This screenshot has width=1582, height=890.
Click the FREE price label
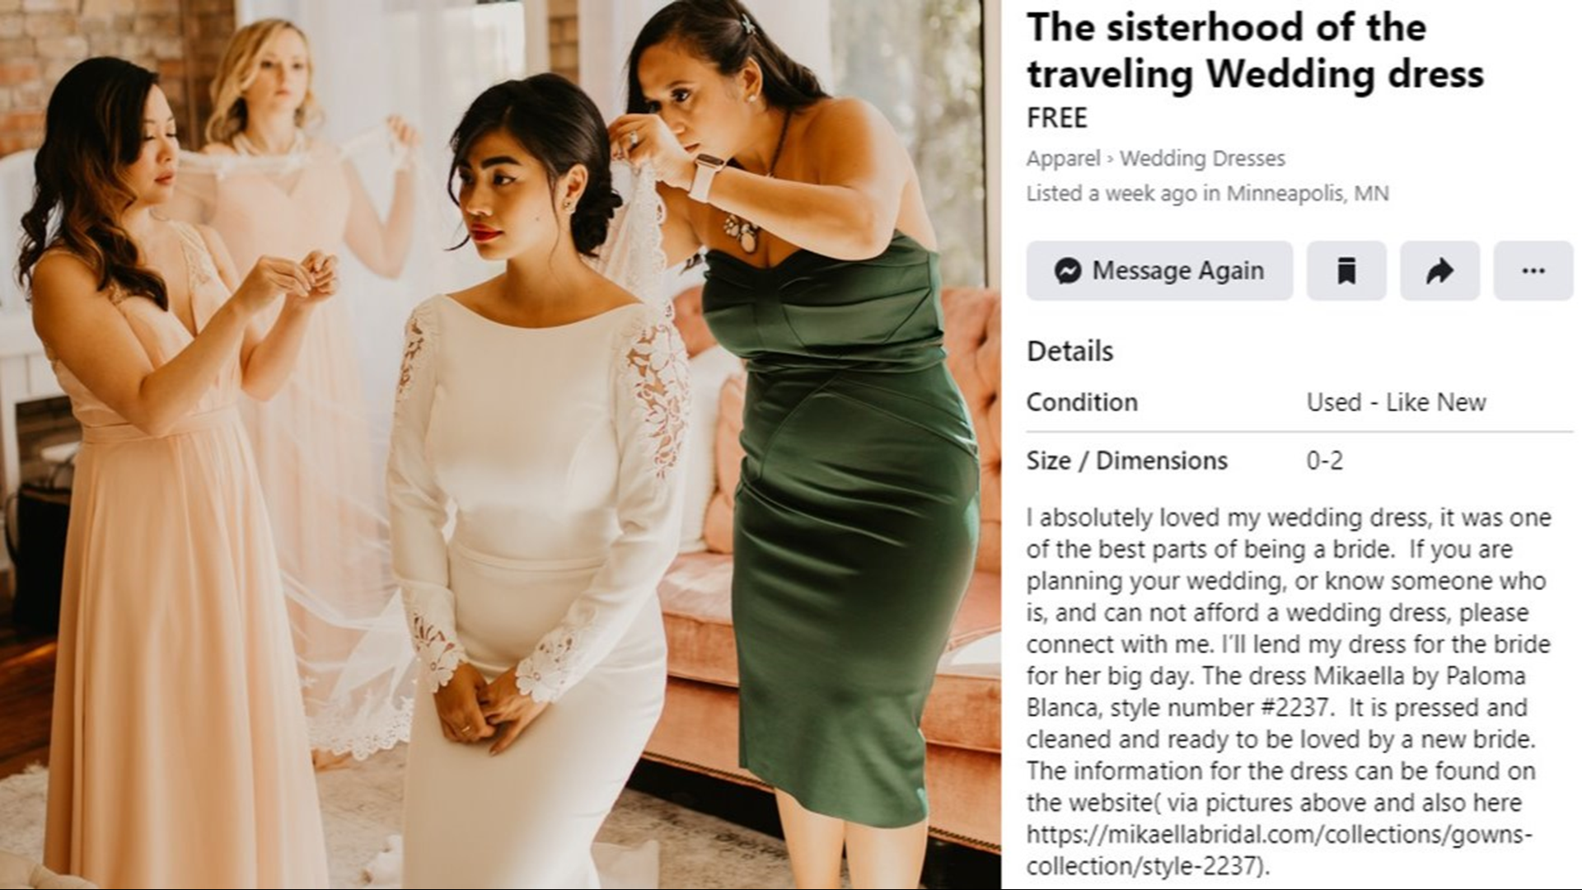point(1057,118)
